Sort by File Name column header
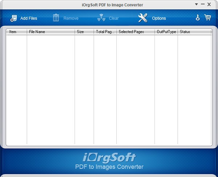Image resolution: width=218 pixels, height=177 pixels. pos(51,32)
